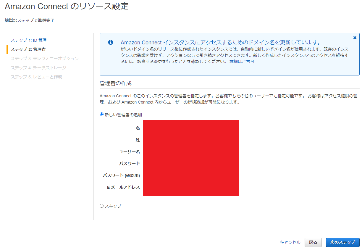This screenshot has width=362, height=250.
Task: Click the blue info icon in the notice
Action: [111, 42]
